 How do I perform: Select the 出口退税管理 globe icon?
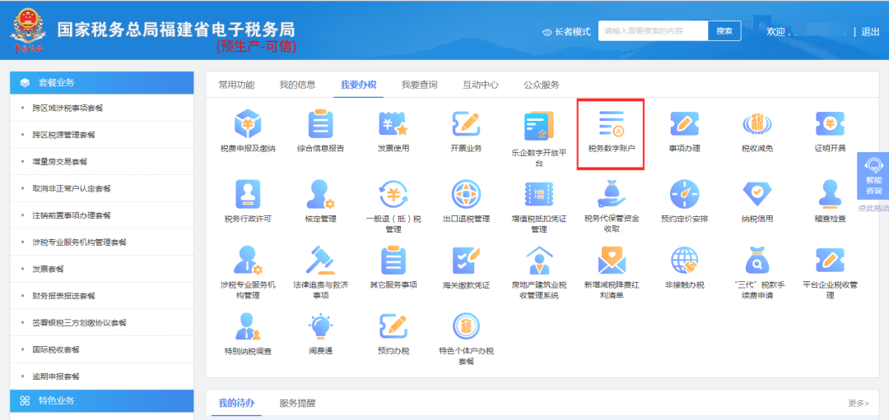click(466, 194)
